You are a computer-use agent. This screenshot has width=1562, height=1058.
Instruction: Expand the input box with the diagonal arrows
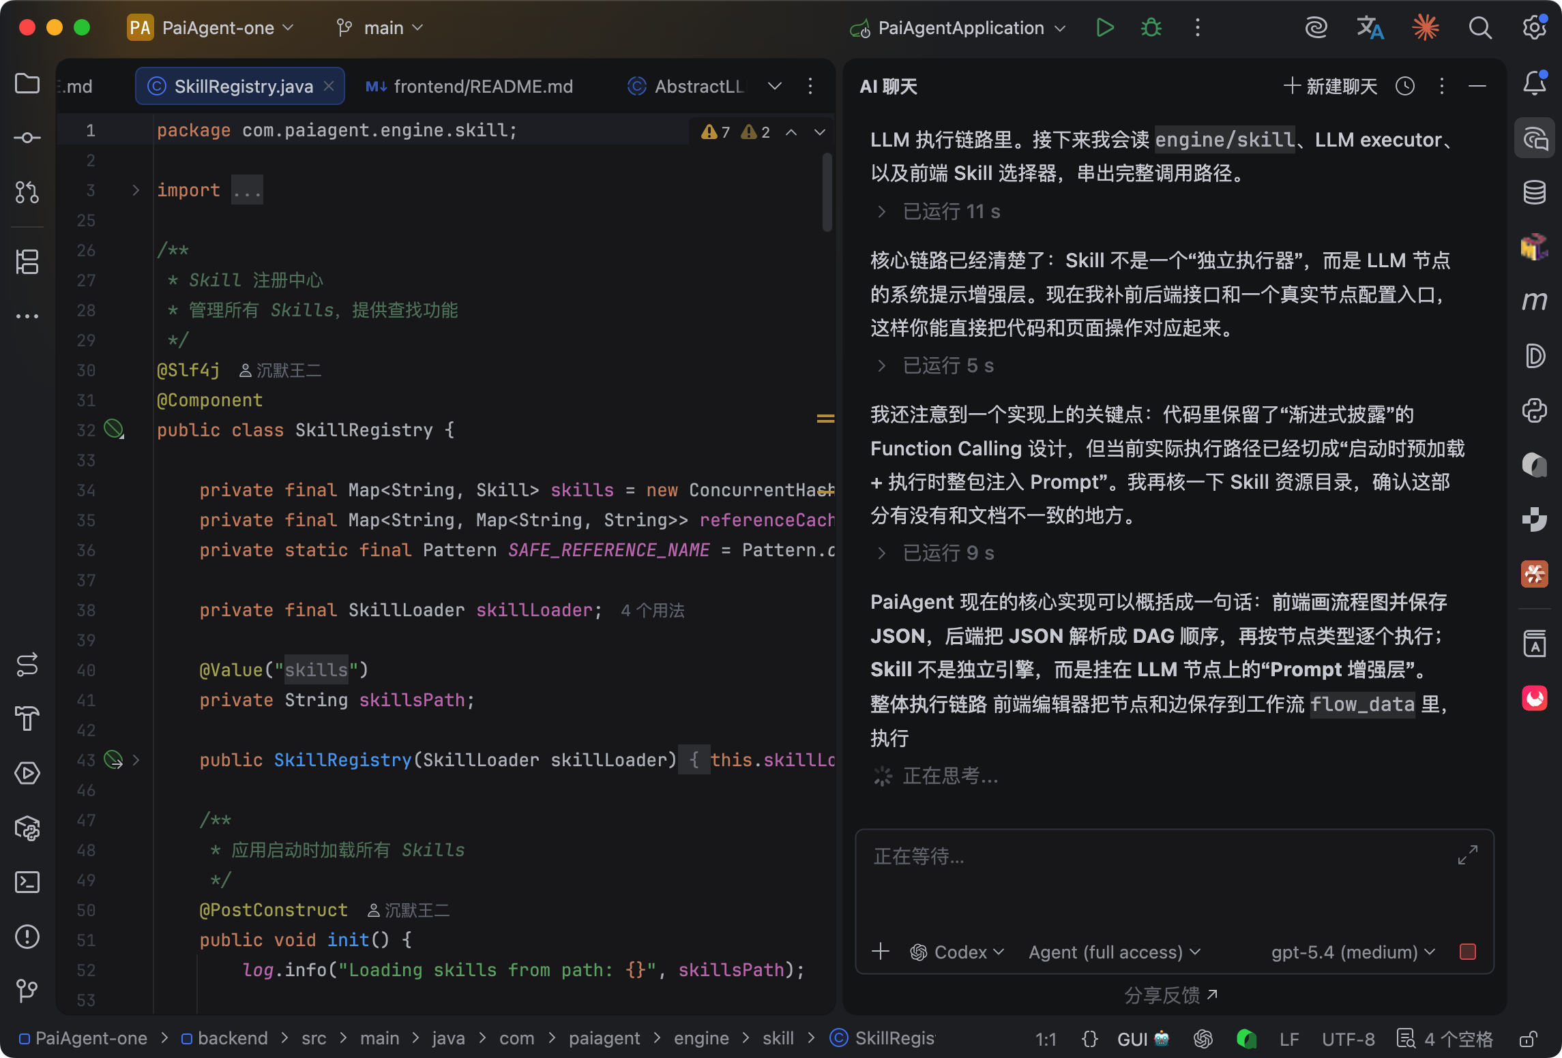pyautogui.click(x=1467, y=855)
